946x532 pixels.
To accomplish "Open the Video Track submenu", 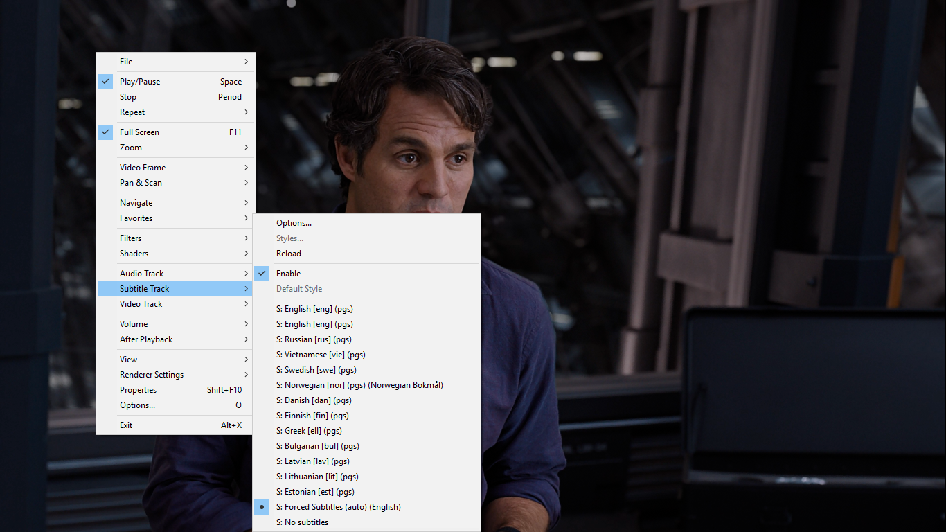I will pyautogui.click(x=175, y=304).
